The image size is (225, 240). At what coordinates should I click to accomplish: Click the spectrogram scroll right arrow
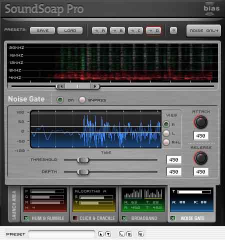pyautogui.click(x=94, y=86)
